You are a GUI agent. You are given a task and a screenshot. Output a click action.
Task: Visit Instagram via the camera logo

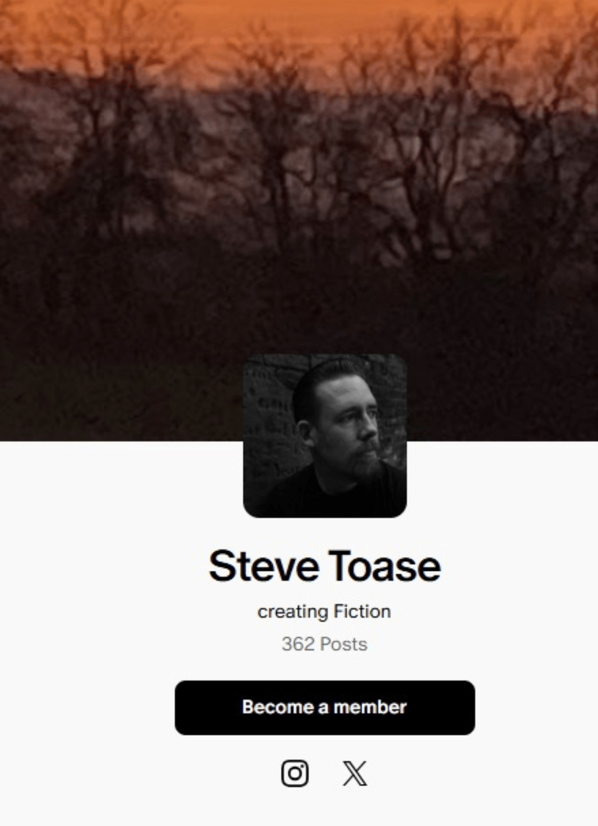tap(295, 773)
